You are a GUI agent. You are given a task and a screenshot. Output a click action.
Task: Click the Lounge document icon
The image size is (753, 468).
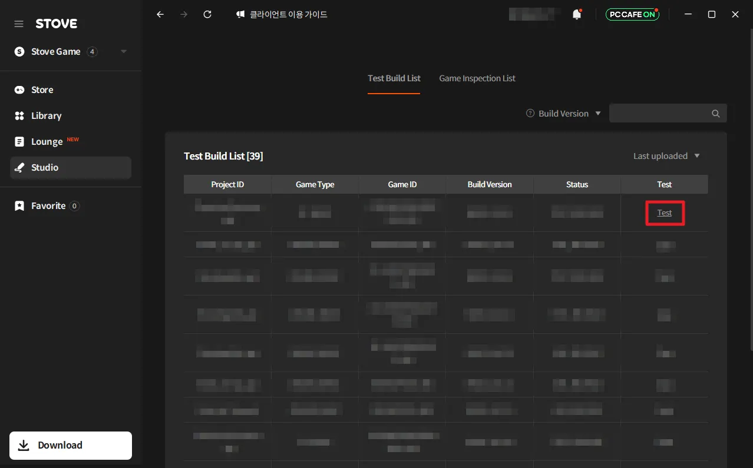pyautogui.click(x=19, y=141)
